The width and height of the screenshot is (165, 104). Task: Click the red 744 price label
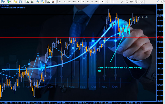160,37
